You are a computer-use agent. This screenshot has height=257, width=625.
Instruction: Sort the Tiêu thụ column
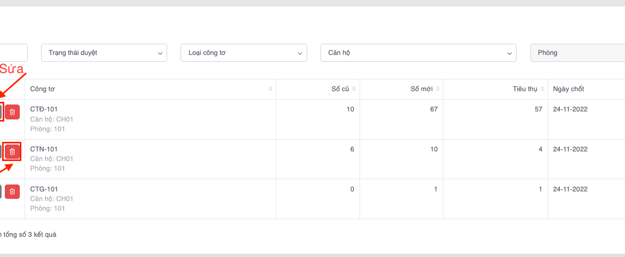click(x=542, y=89)
